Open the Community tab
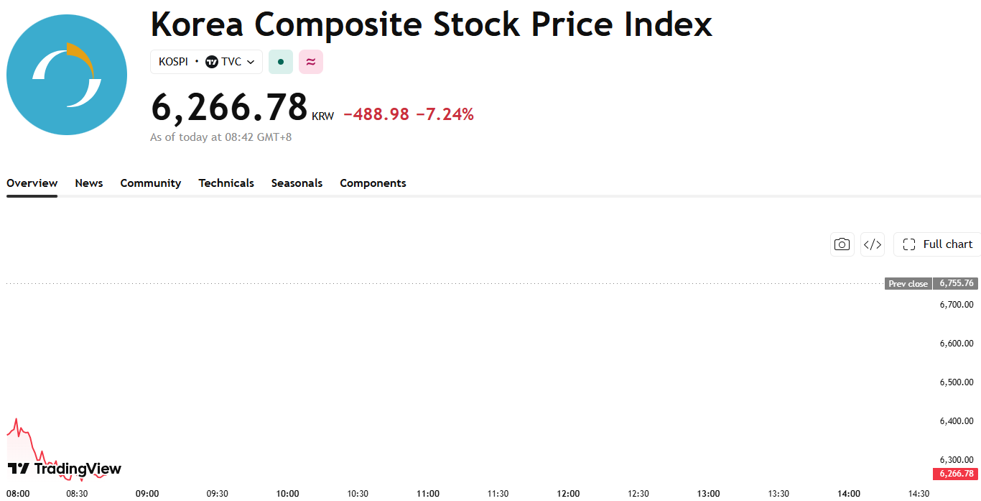This screenshot has height=501, width=981. [x=151, y=183]
